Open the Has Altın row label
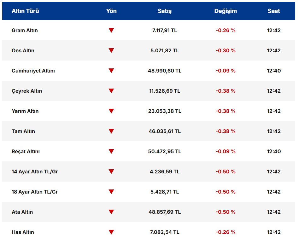This screenshot has width=298, height=244. click(23, 232)
